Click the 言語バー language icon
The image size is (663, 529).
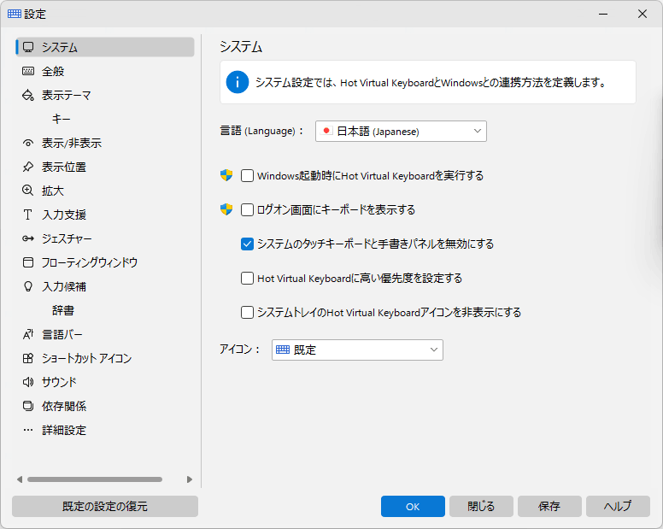pos(28,334)
